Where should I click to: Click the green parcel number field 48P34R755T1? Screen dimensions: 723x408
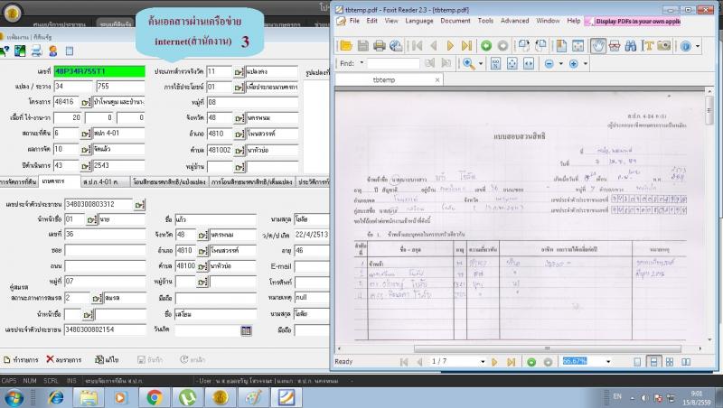99,71
